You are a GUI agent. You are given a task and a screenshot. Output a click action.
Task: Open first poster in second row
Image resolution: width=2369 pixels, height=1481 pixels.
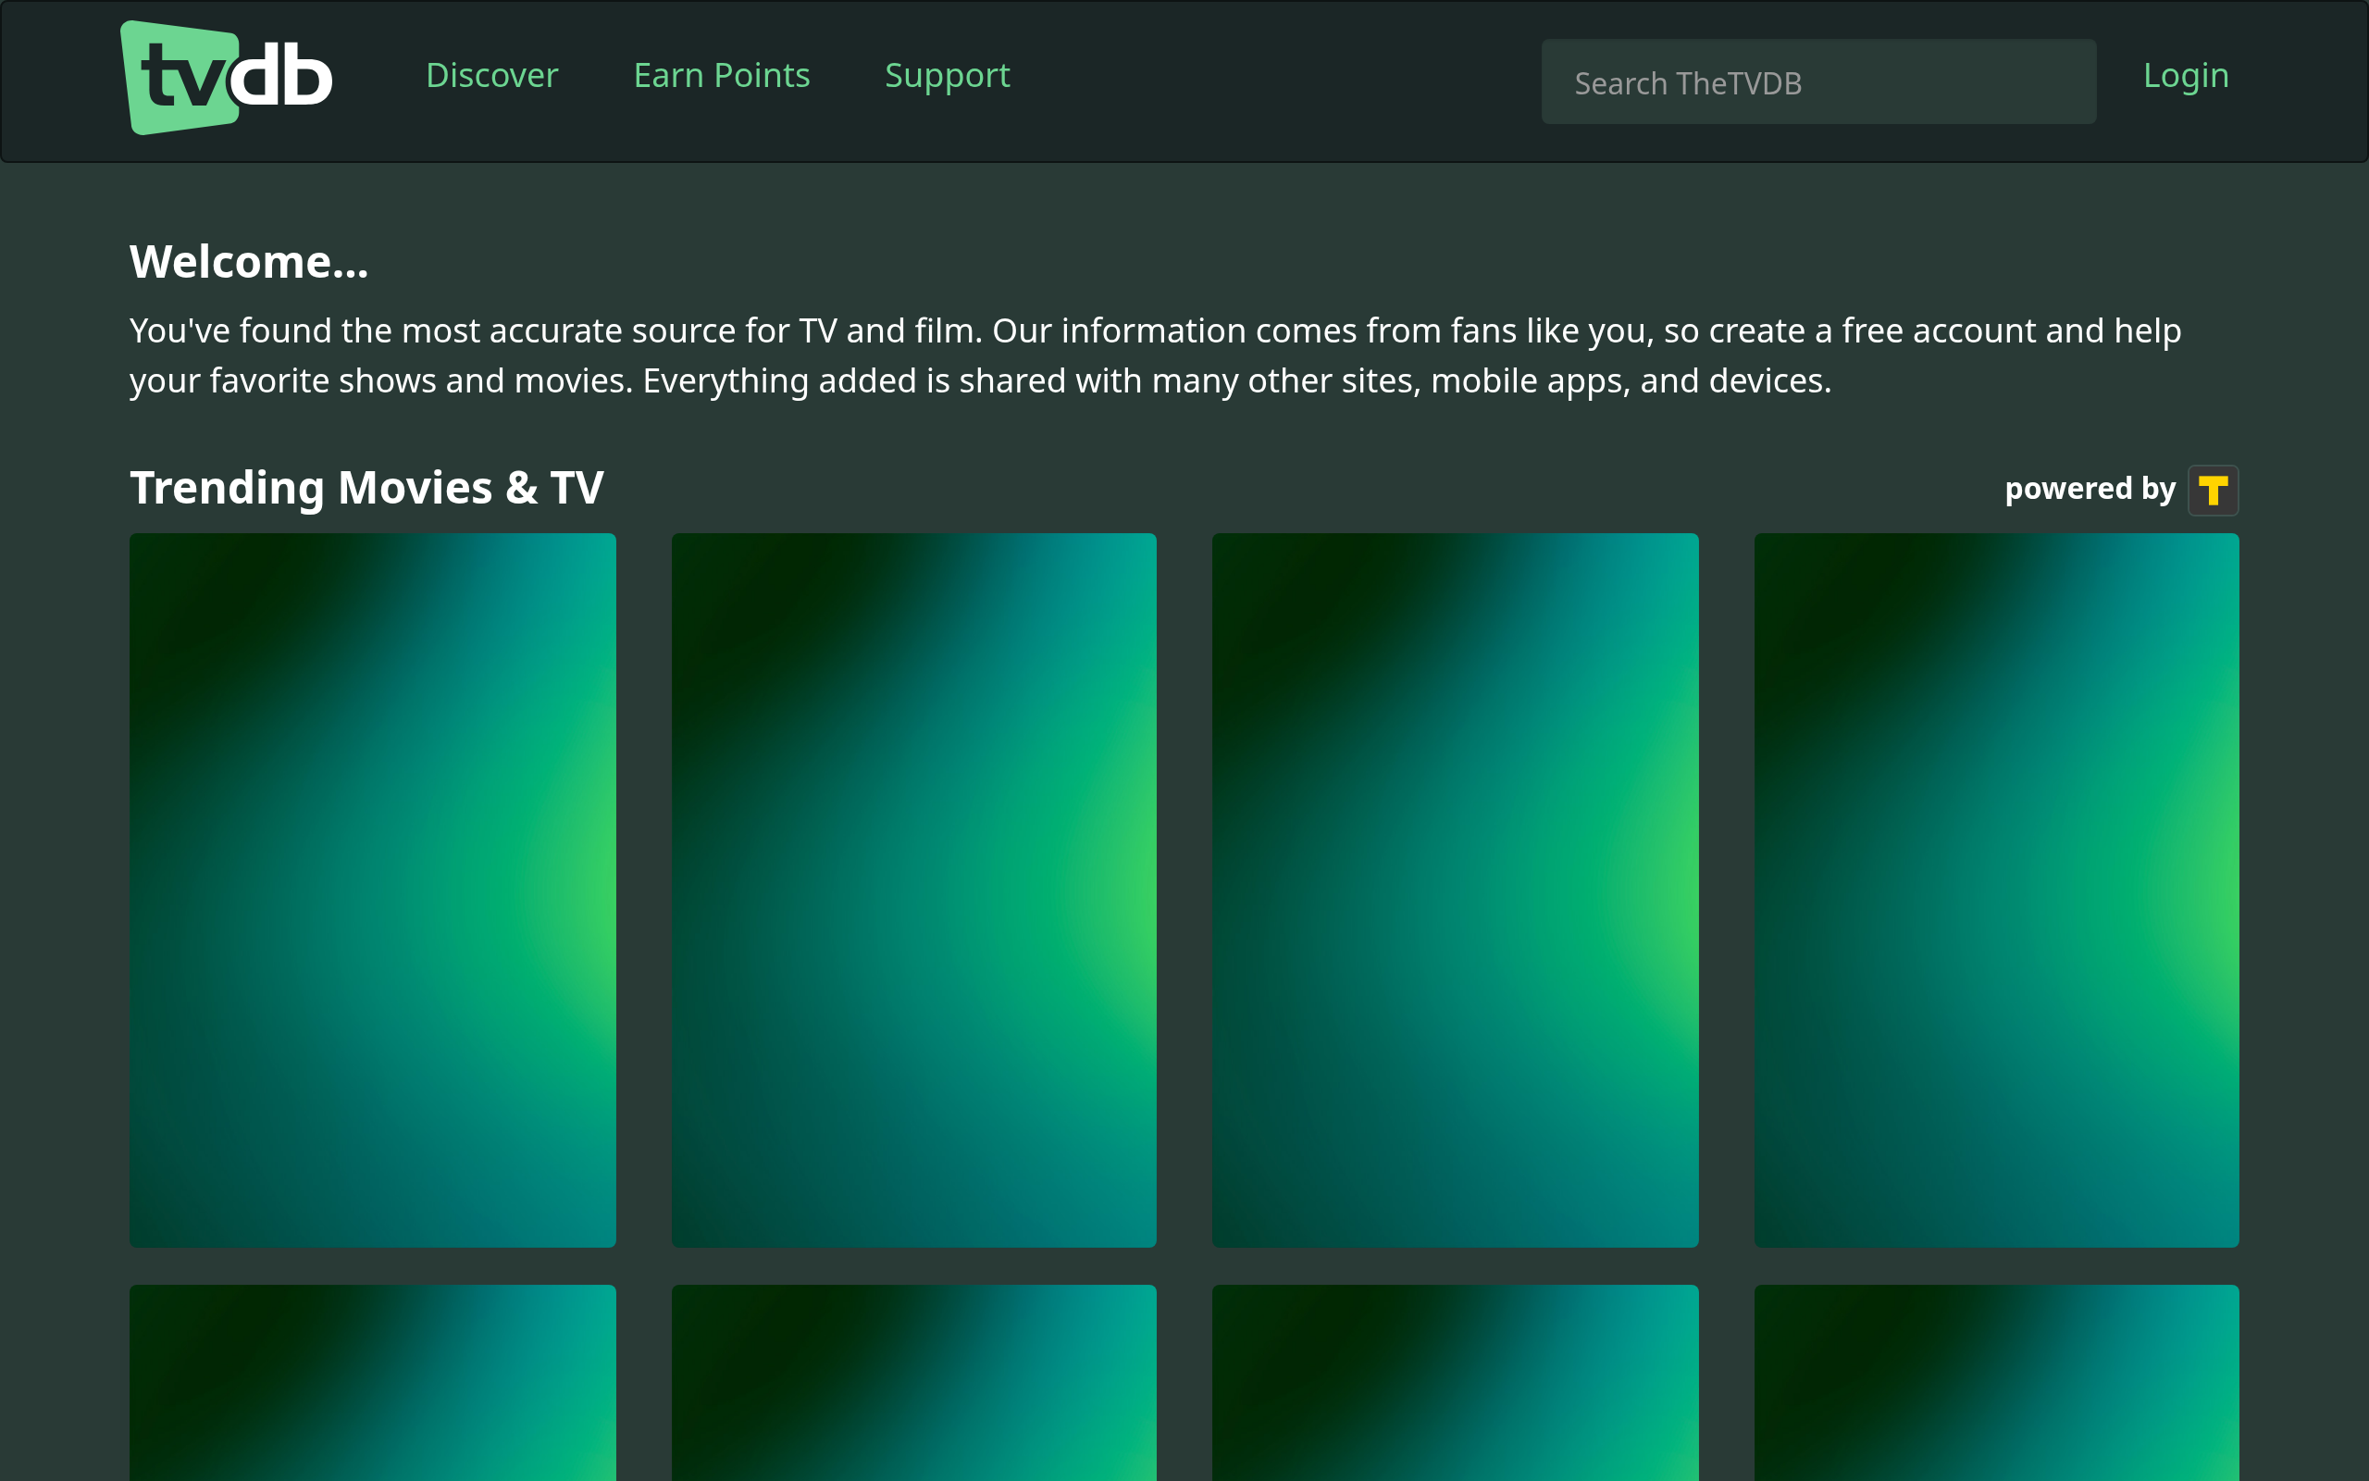372,1382
